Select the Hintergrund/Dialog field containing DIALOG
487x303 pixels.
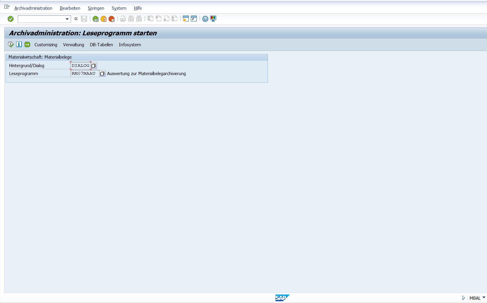81,66
